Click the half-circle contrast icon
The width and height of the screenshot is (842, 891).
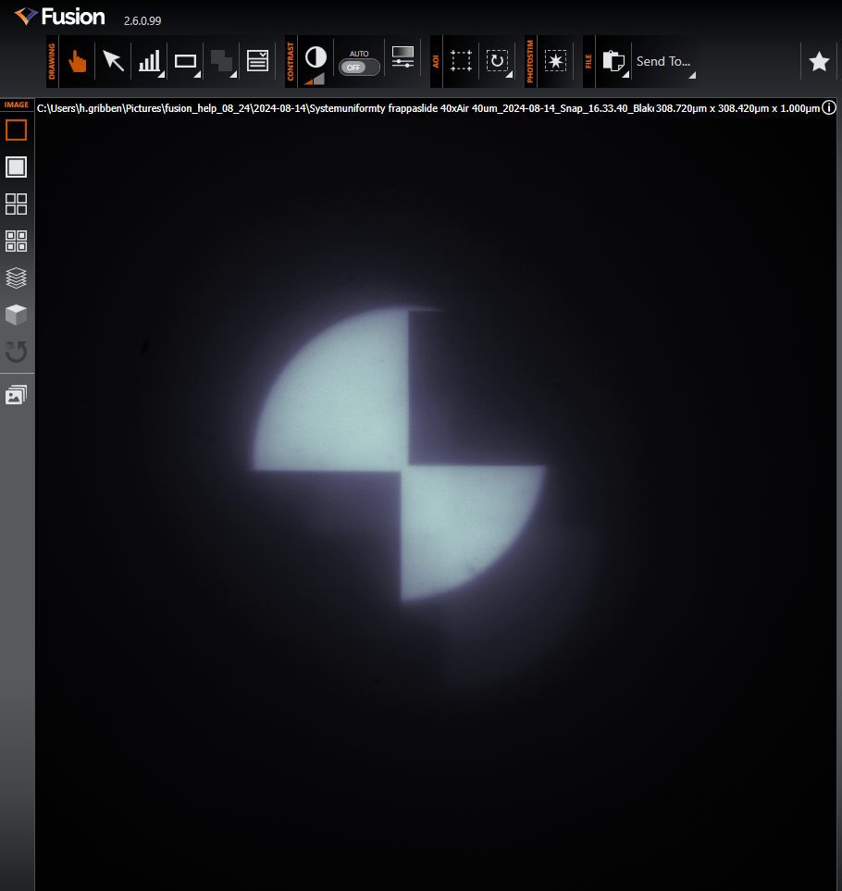(x=316, y=57)
